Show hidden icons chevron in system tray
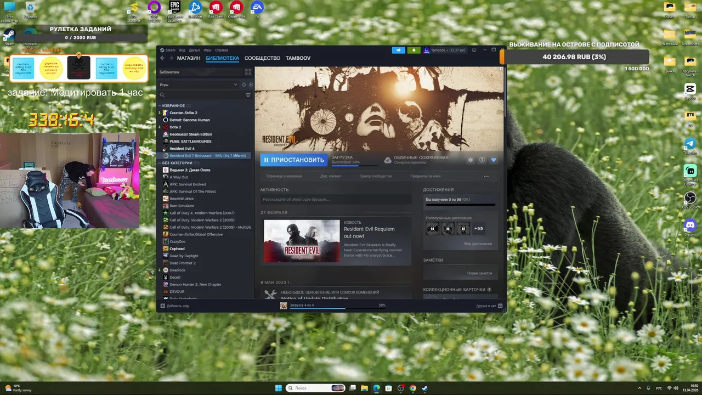Screen dimensions: 702x395 click(639, 388)
